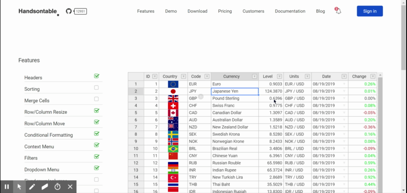The image size is (407, 193).
Task: Toggle the Row/Column Resize checkbox
Action: 97,111
